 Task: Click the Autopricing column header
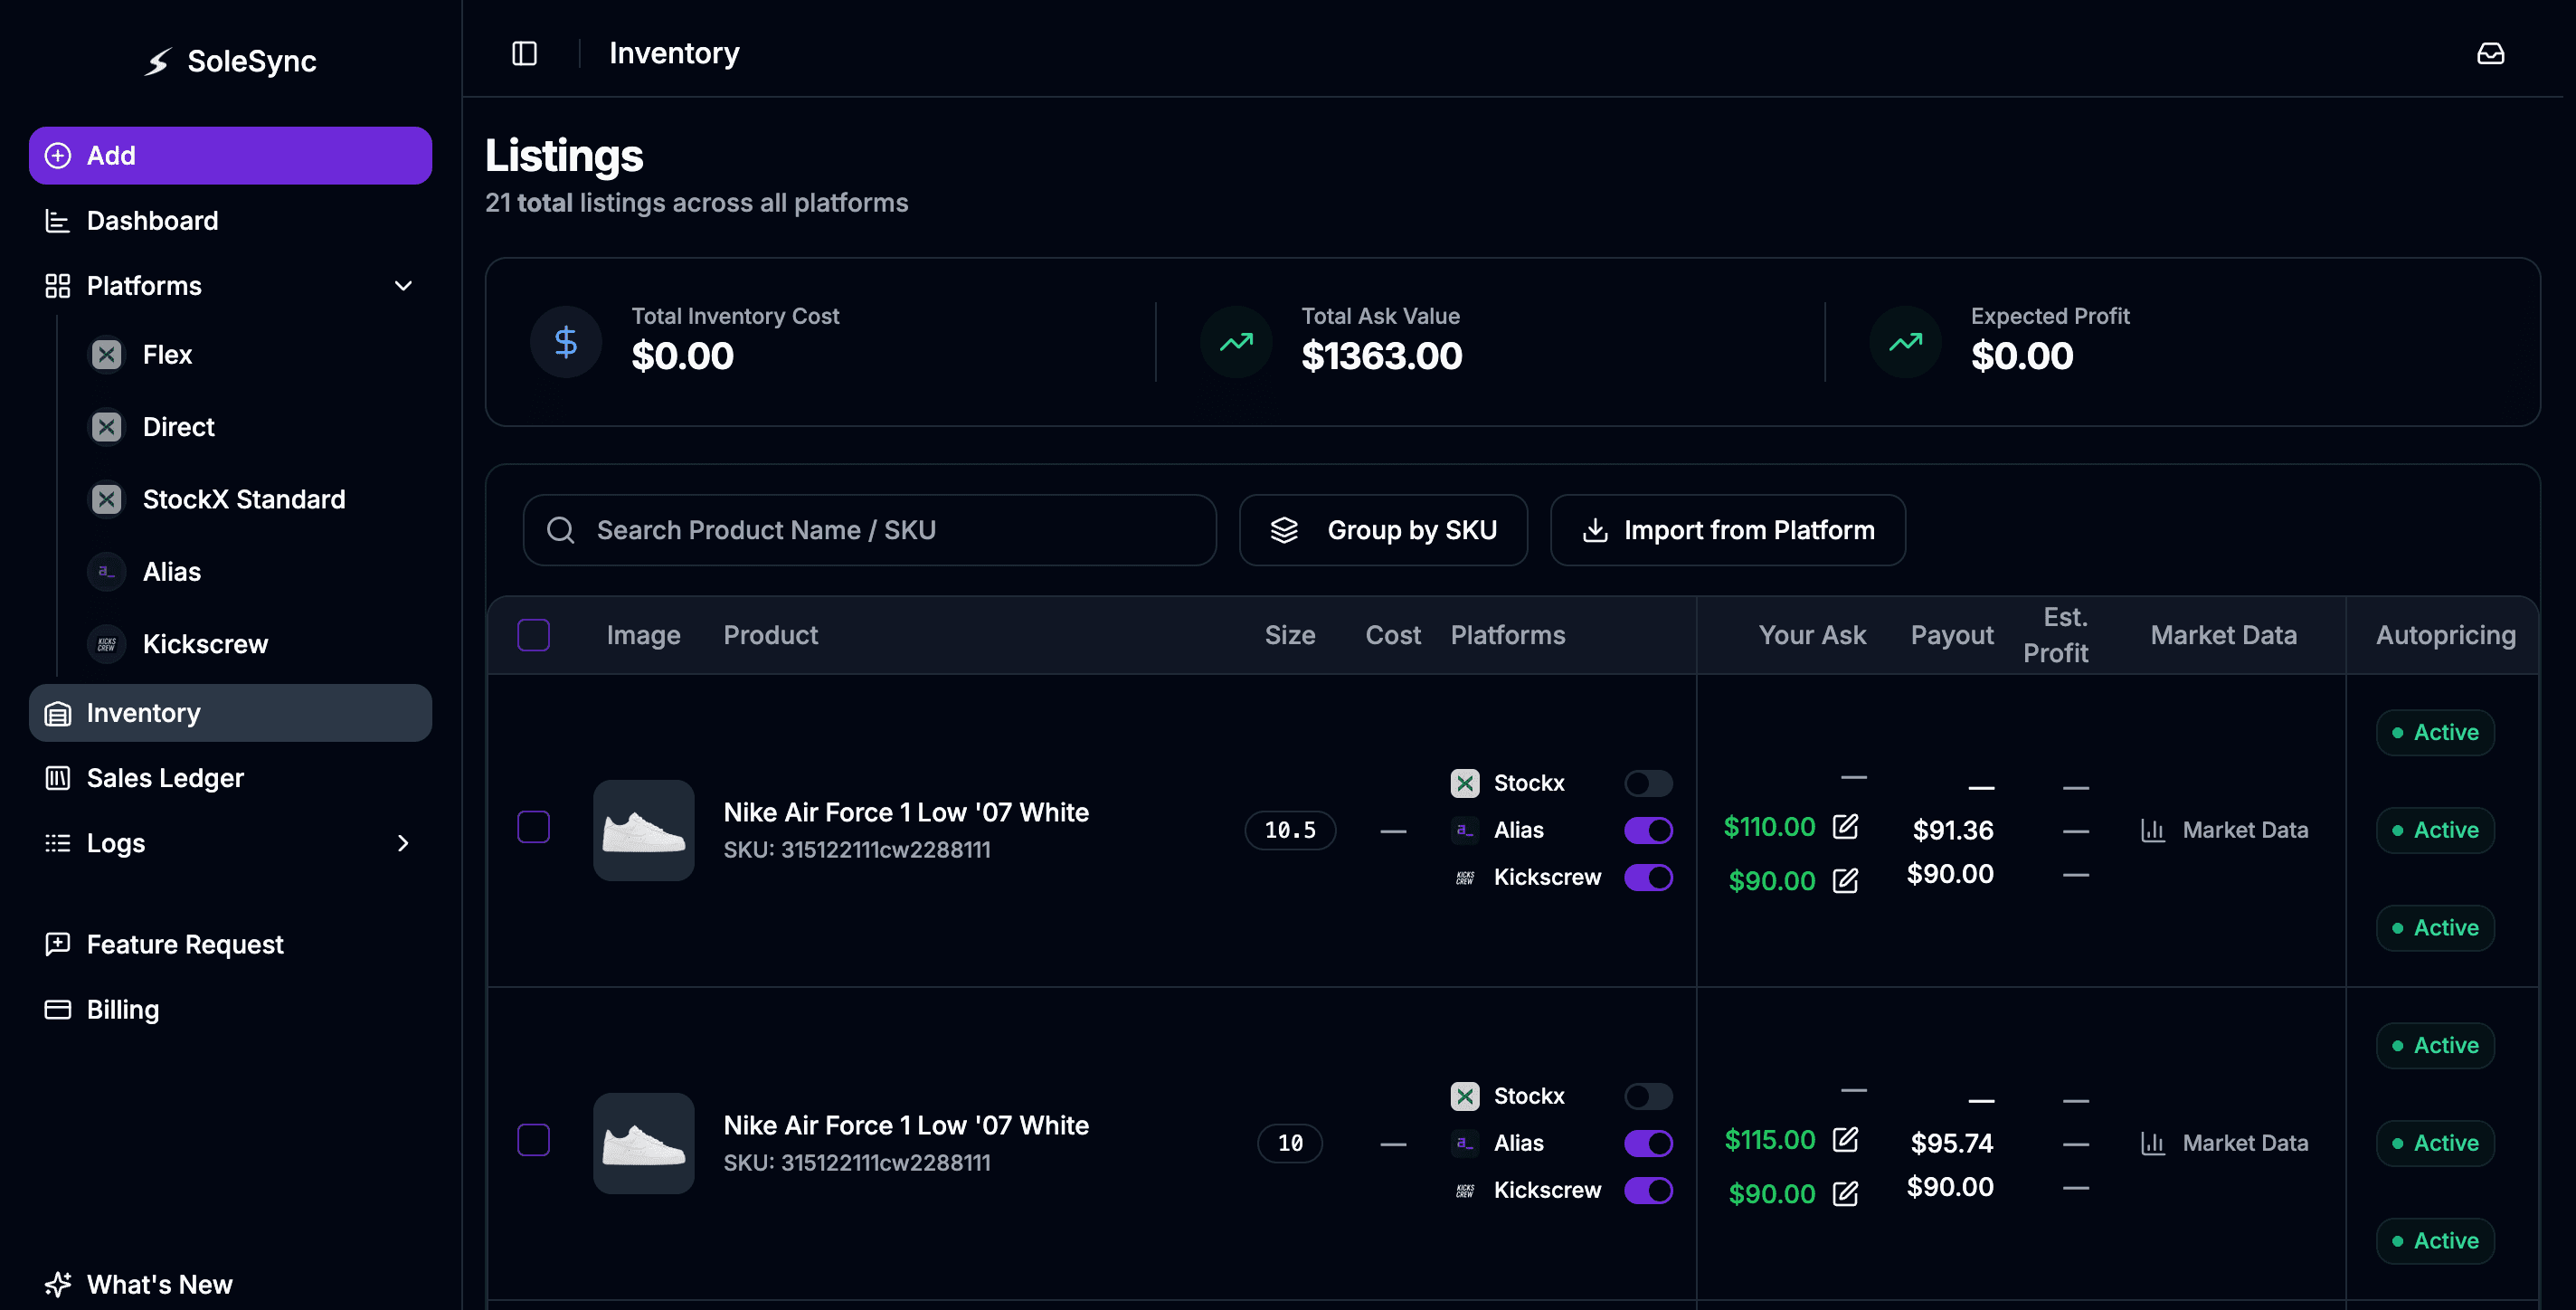[x=2446, y=635]
